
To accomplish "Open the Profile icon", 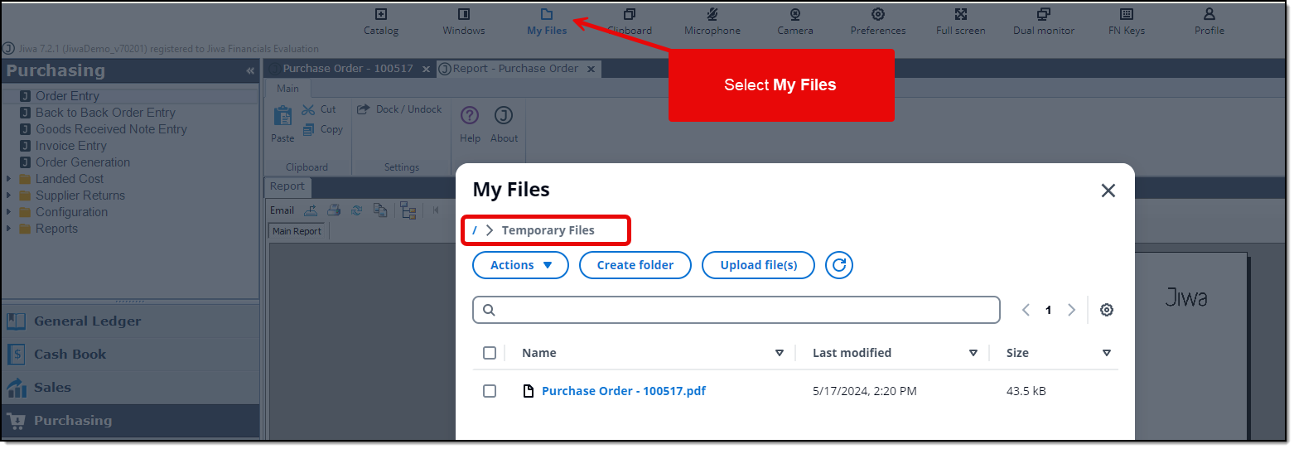I will (x=1210, y=14).
